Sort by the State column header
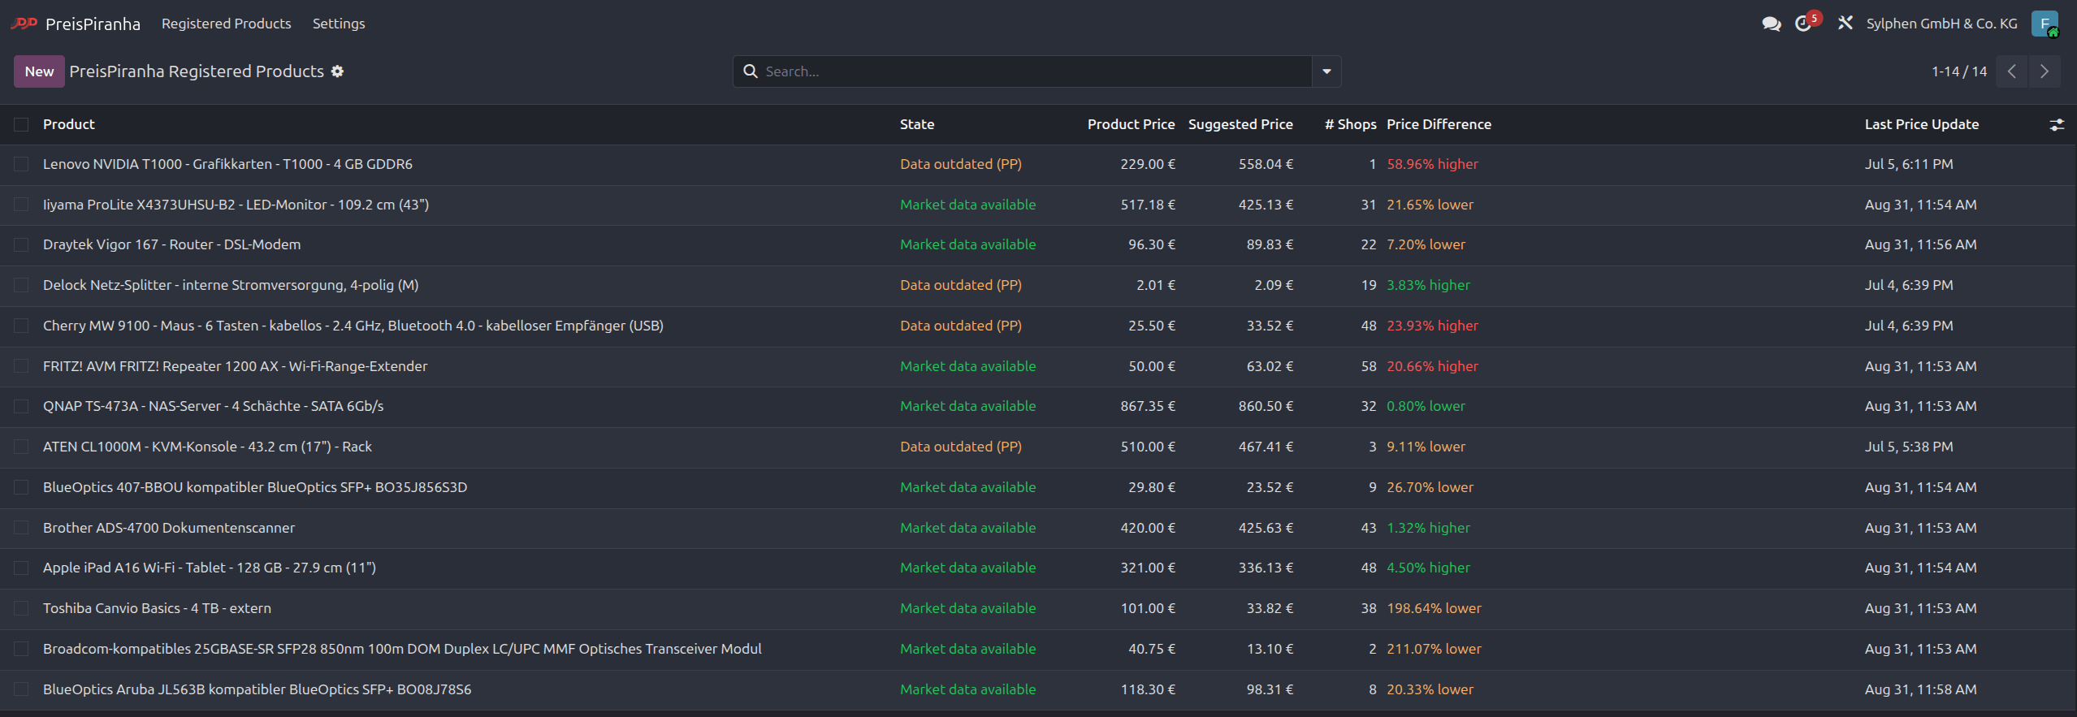 [917, 124]
